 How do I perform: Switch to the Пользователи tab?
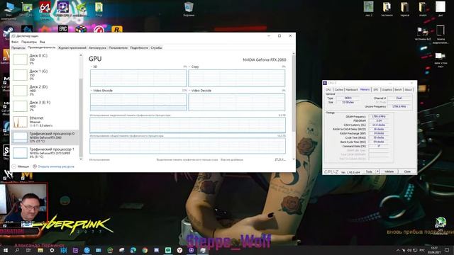[118, 48]
